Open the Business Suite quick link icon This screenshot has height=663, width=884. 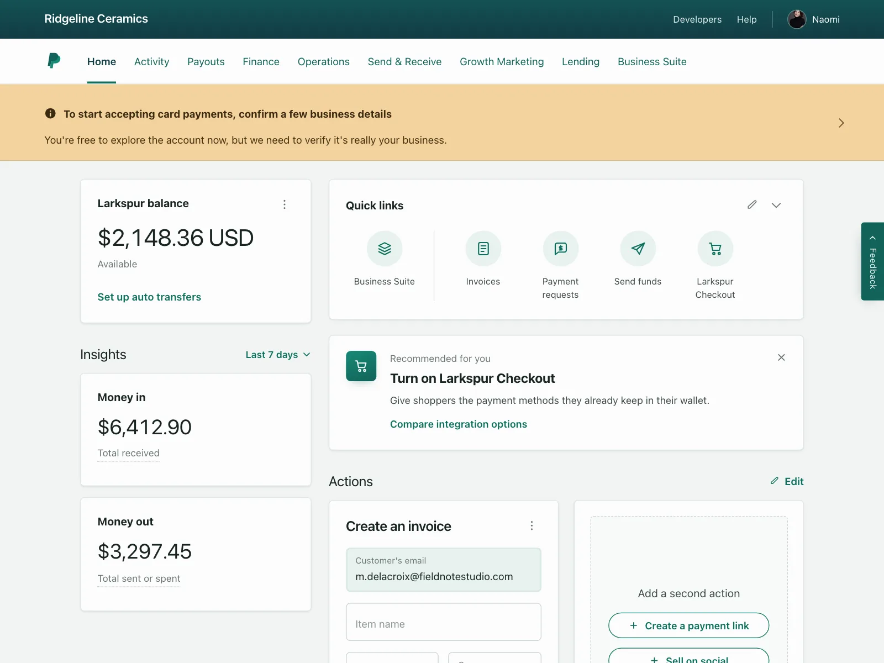click(x=385, y=249)
